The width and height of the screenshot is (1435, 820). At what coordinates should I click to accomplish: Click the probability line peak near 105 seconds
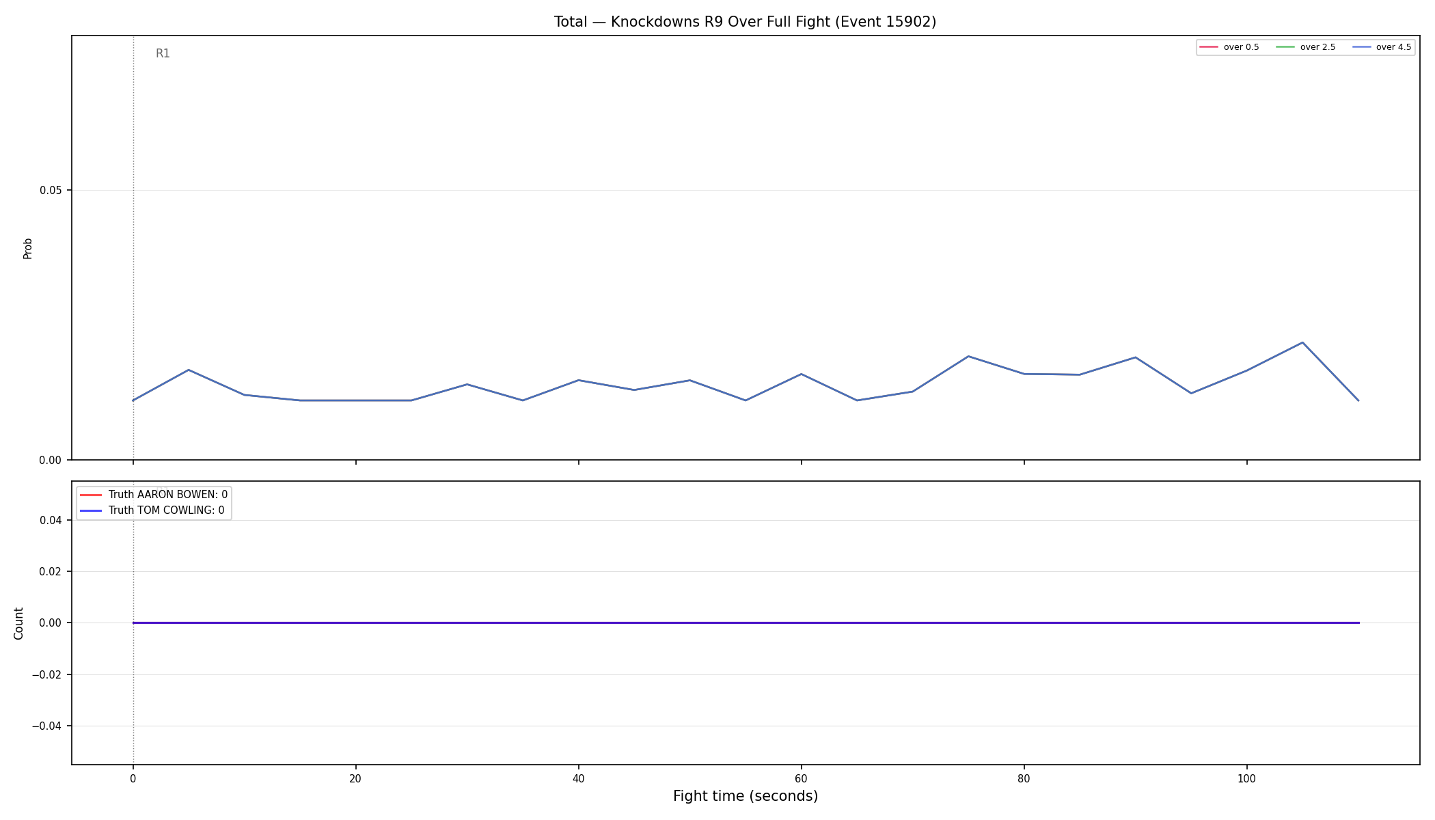pos(1302,342)
